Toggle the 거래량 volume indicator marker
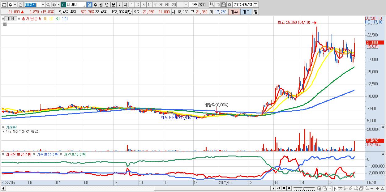386x192 pixels. click(3, 127)
